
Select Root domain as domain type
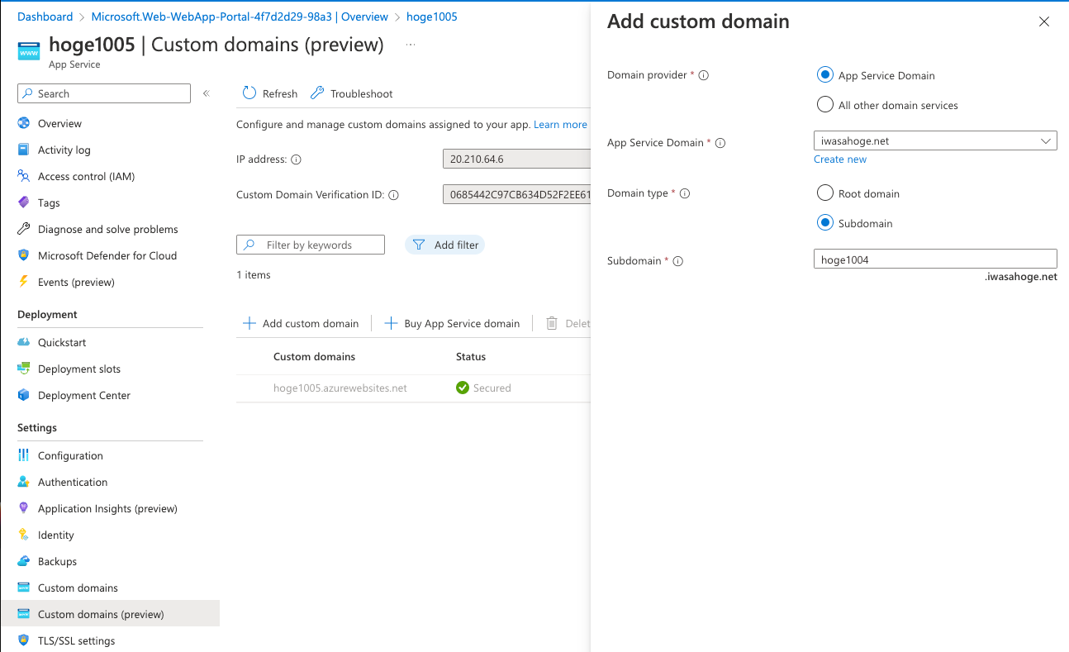(x=824, y=193)
